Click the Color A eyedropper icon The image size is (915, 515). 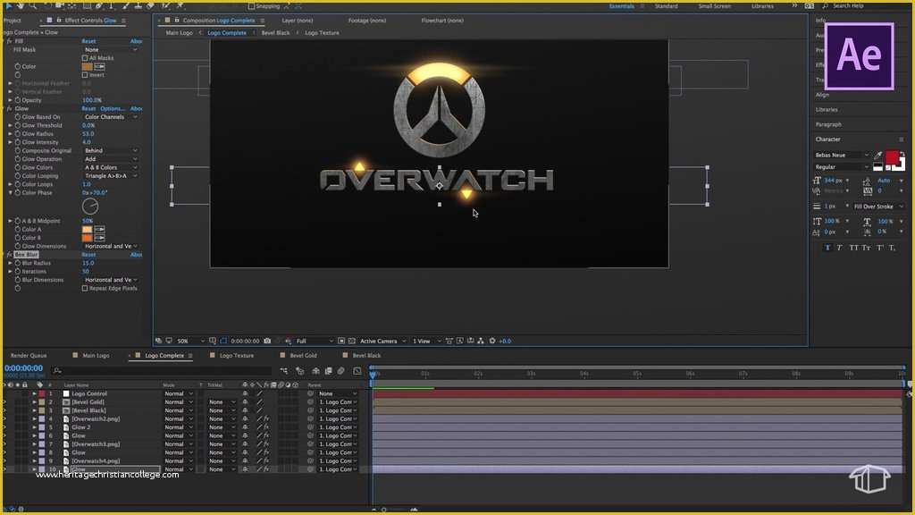tap(100, 230)
